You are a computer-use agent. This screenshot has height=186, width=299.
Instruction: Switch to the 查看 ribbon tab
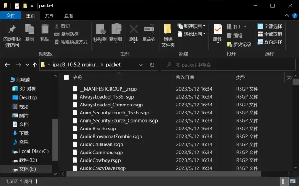click(x=69, y=15)
